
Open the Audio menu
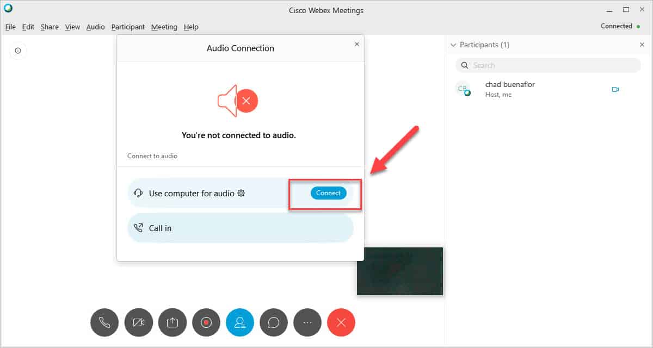point(95,27)
